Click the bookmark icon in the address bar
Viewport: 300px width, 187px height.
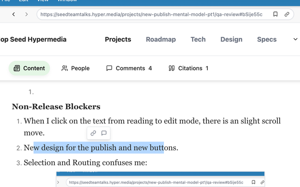(275, 14)
